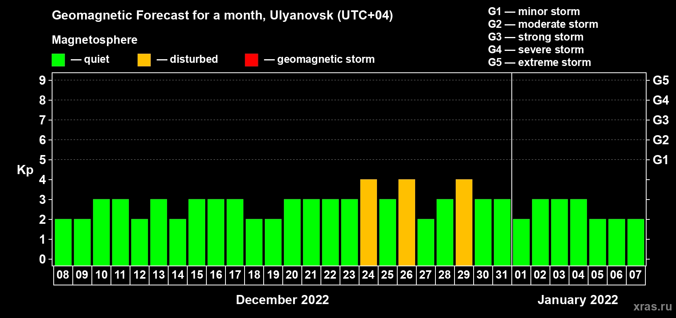676x318 pixels.
Task: Select the orange bar for December 26
Action: [407, 222]
